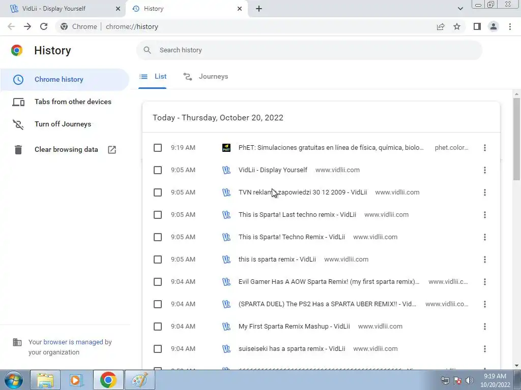Click the share page icon in address bar

(x=441, y=26)
